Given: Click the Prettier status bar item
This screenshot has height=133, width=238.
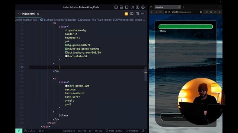Looking at the screenshot, I should [x=132, y=131].
